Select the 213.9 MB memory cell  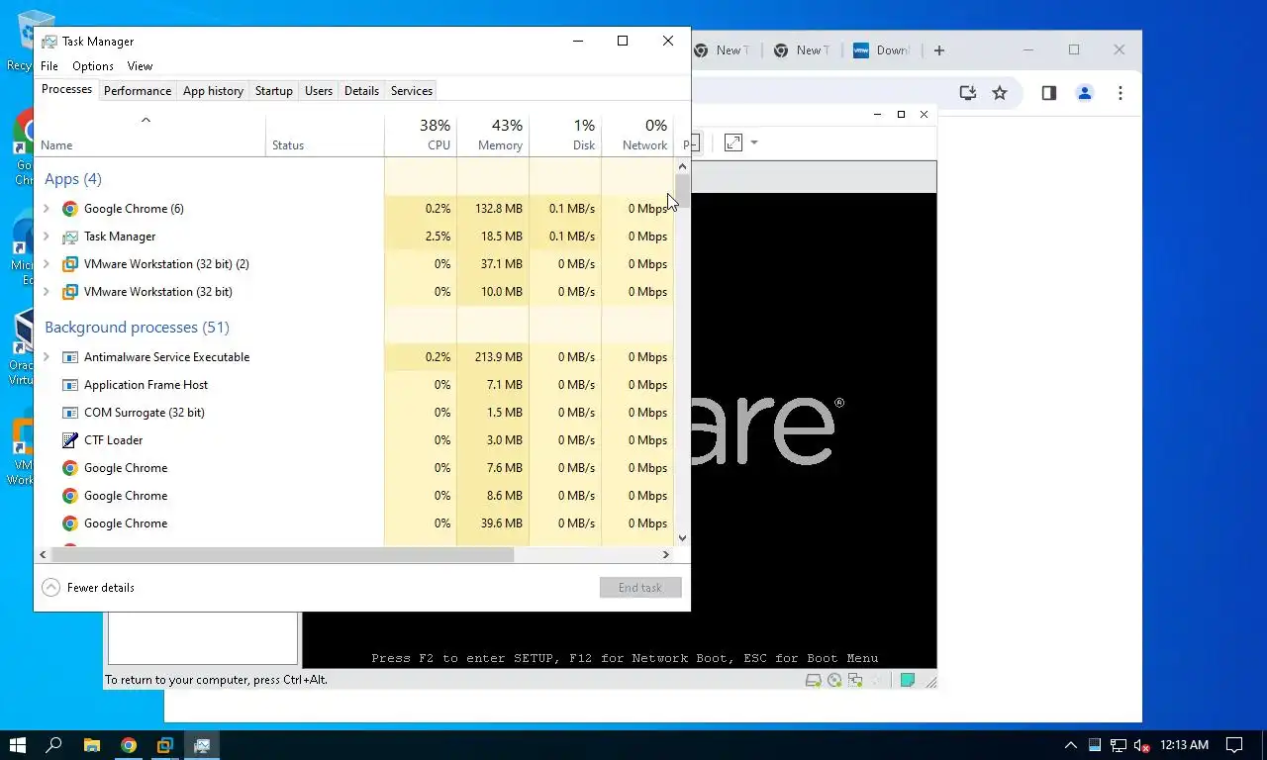493,357
